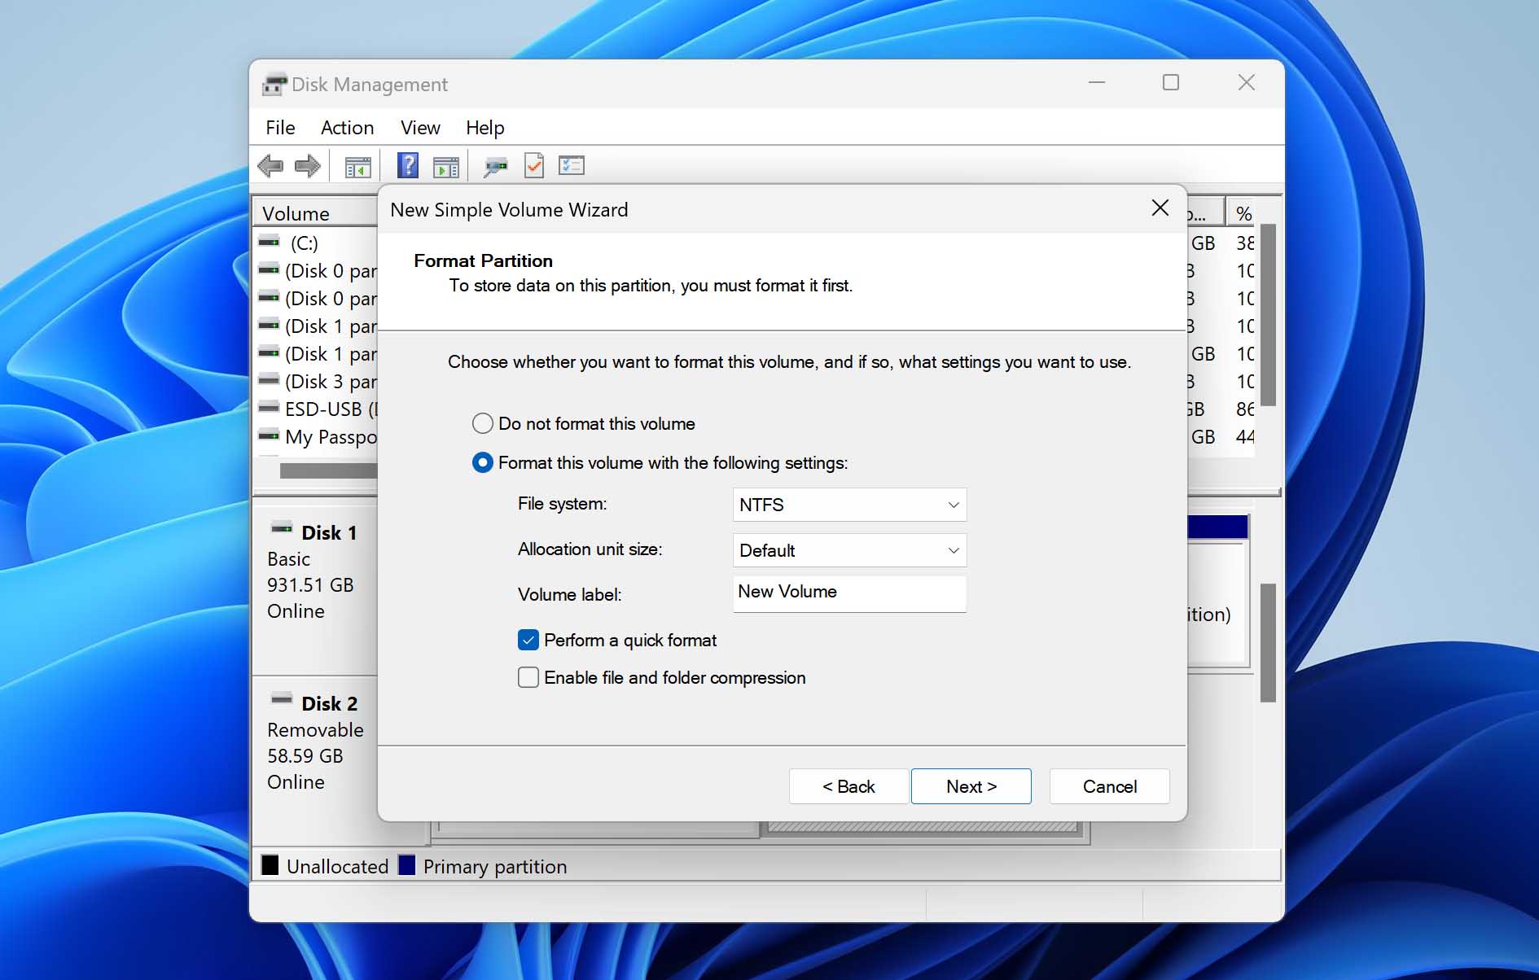Click Show/Hide Console Tree toolbar icon
The image size is (1539, 980).
357,167
